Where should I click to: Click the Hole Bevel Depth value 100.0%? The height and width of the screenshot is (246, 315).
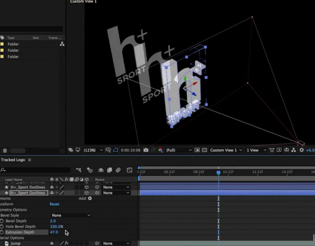[x=57, y=227]
